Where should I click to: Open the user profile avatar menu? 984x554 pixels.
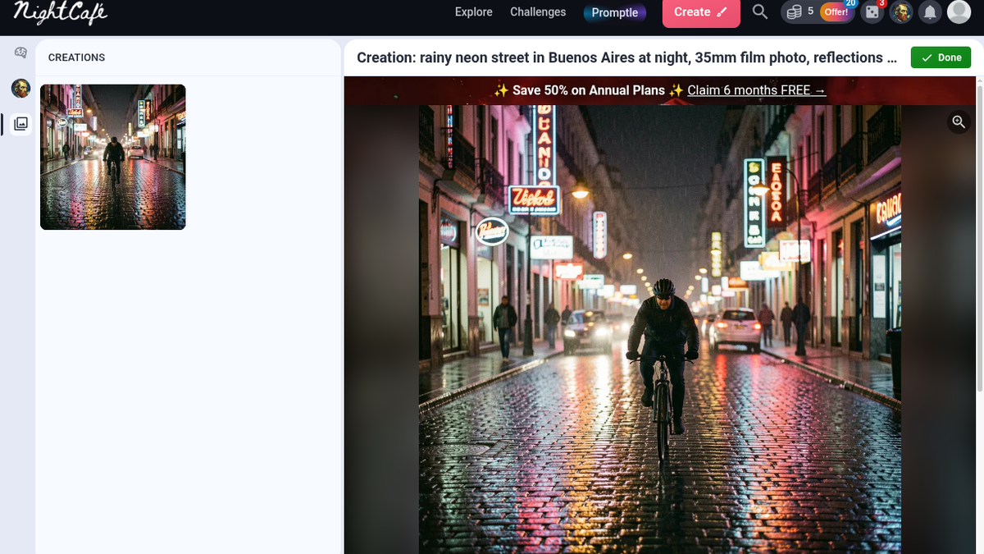click(959, 12)
